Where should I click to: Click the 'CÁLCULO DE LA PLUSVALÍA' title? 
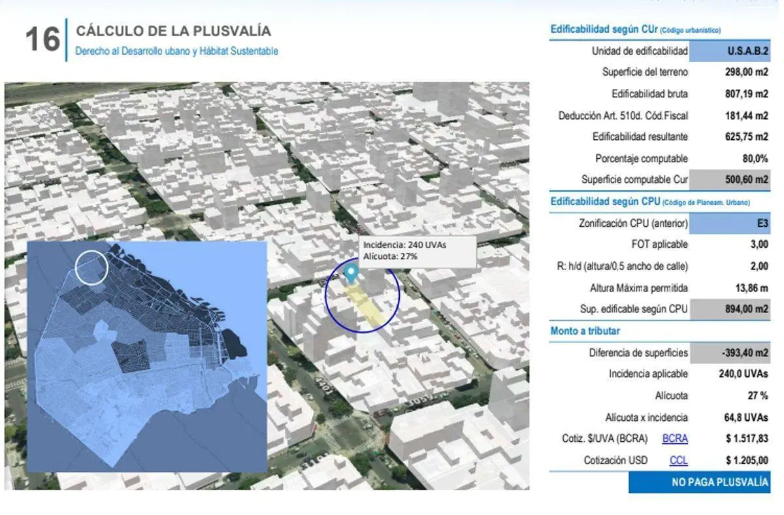tap(174, 31)
